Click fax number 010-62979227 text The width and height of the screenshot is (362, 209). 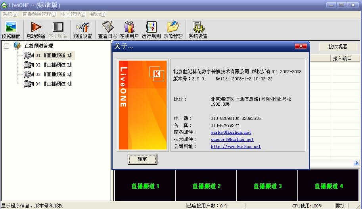225,125
